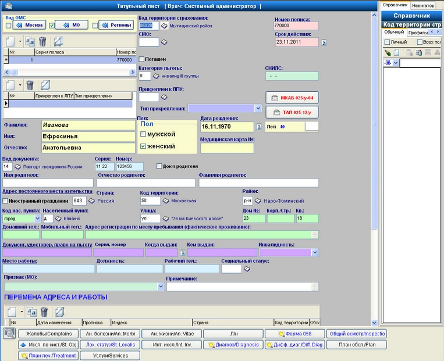The image size is (444, 361).
Task: Select the мужской gender checkbox
Action: click(143, 134)
